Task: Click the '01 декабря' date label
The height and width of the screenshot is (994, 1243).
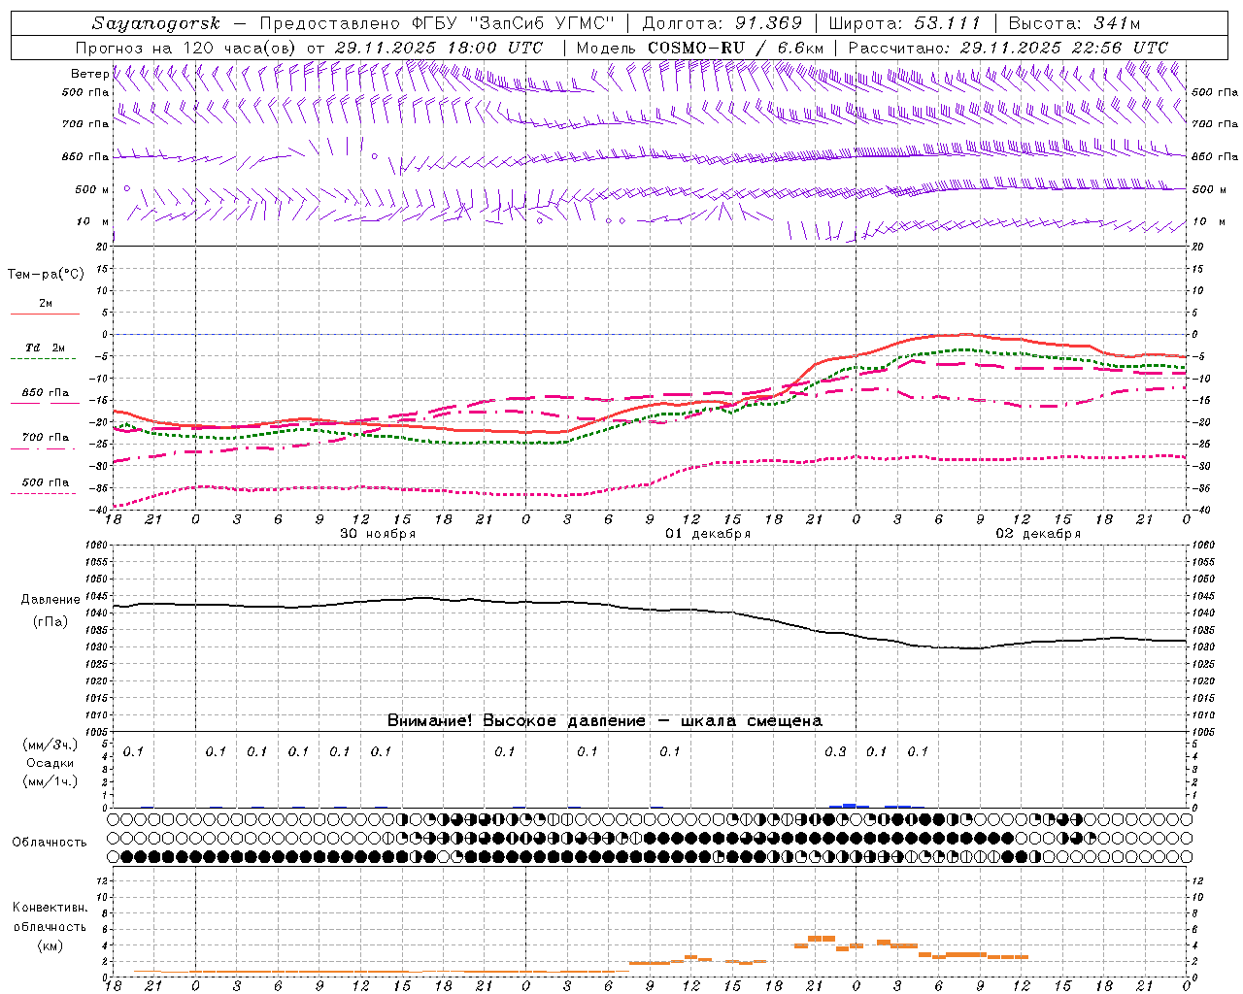Action: tap(708, 534)
